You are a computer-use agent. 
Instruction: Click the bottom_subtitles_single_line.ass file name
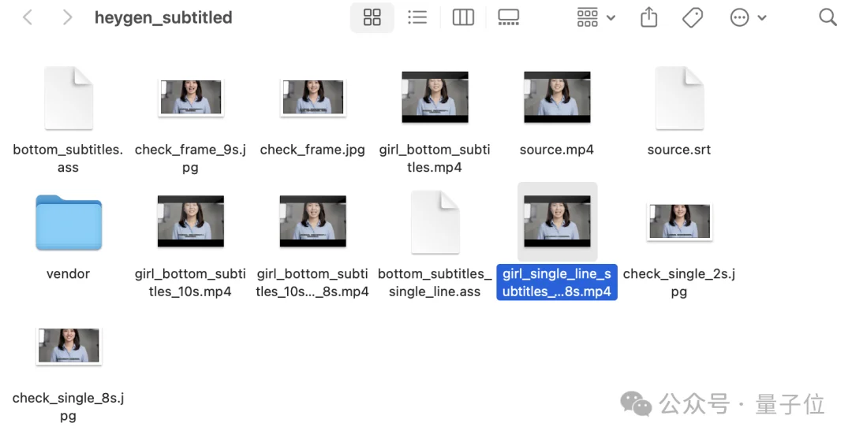coord(435,283)
